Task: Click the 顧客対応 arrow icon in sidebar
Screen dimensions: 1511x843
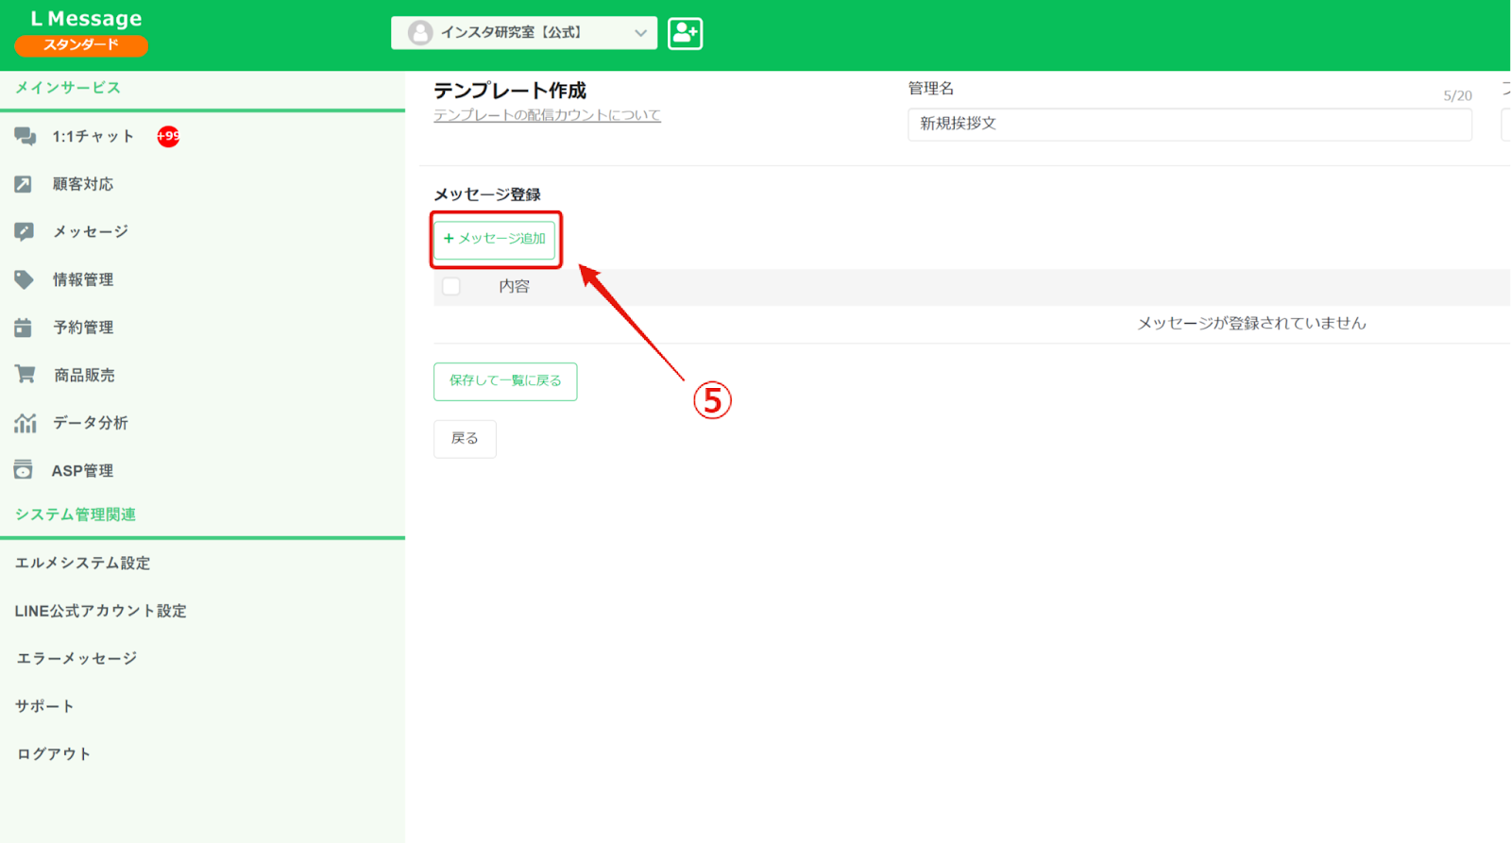Action: tap(24, 184)
